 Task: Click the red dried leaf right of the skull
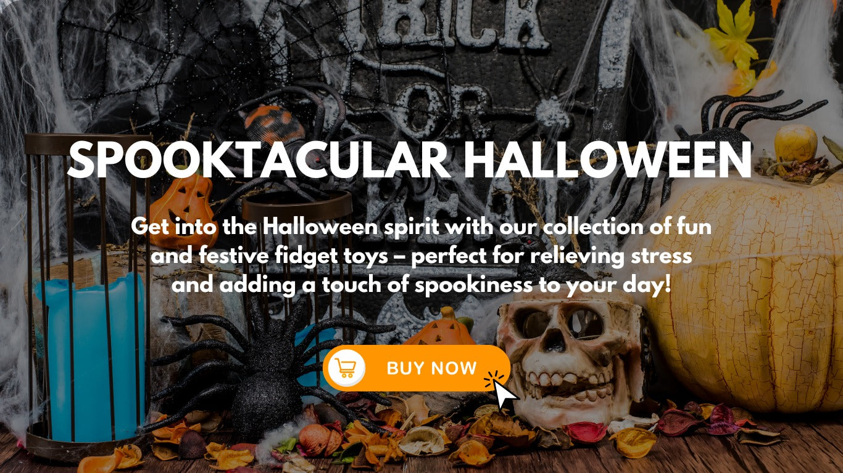coord(584,432)
